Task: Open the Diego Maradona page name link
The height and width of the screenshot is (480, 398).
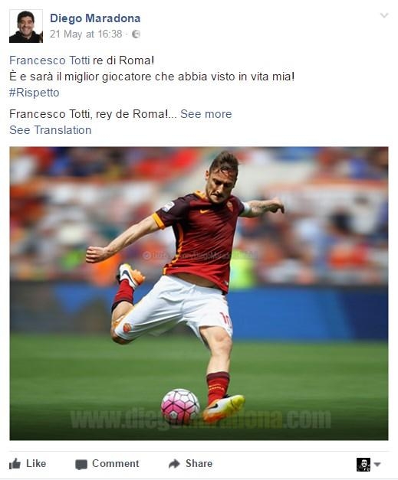Action: click(x=95, y=18)
